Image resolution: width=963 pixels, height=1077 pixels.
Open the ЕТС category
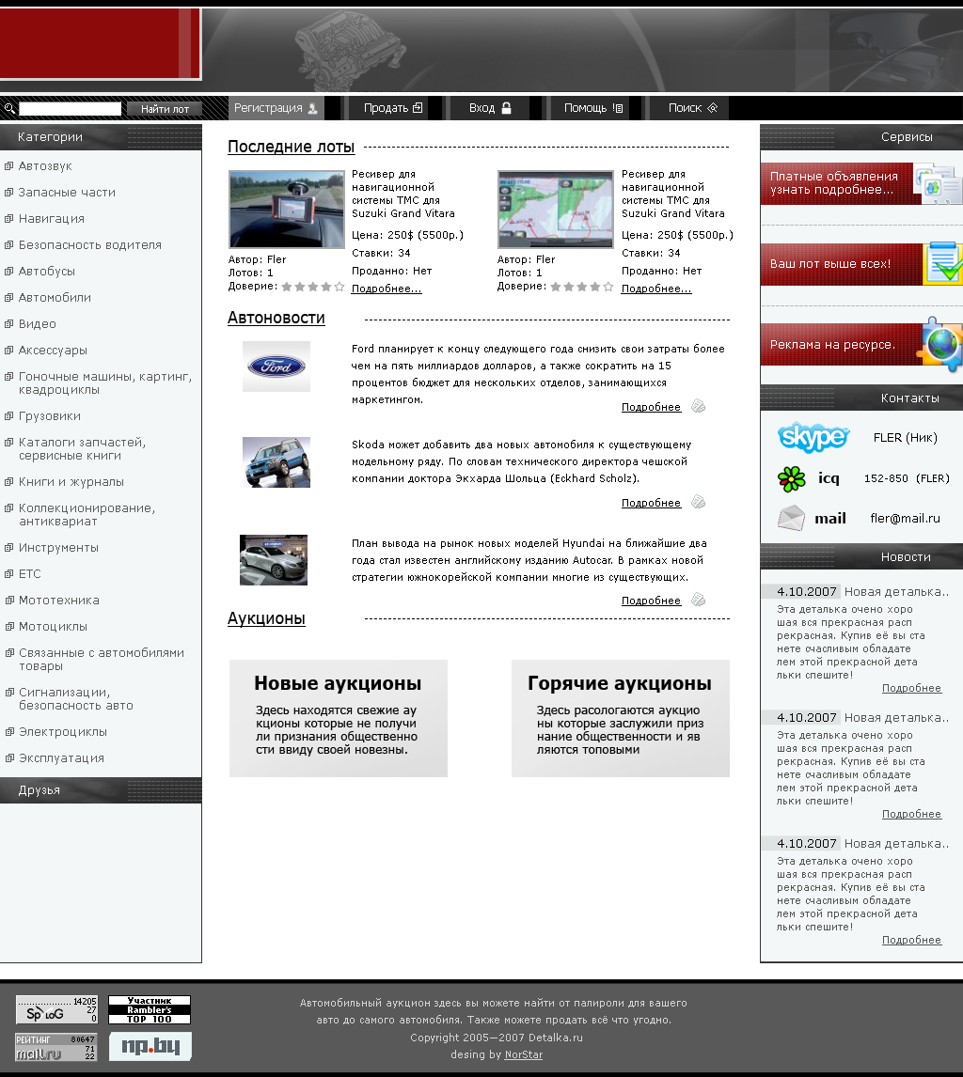coord(30,573)
